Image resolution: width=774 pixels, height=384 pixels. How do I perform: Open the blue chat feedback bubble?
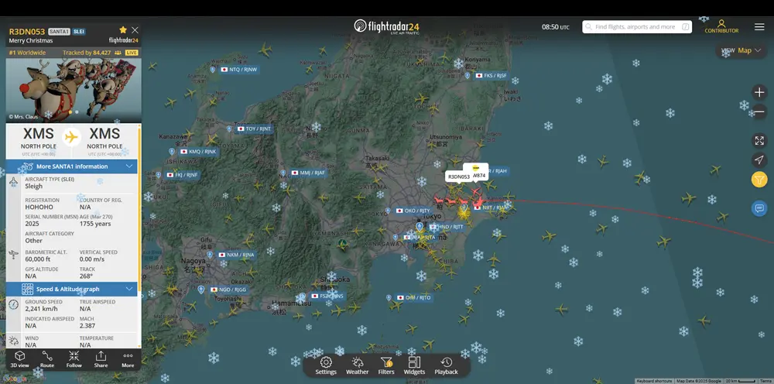point(759,208)
